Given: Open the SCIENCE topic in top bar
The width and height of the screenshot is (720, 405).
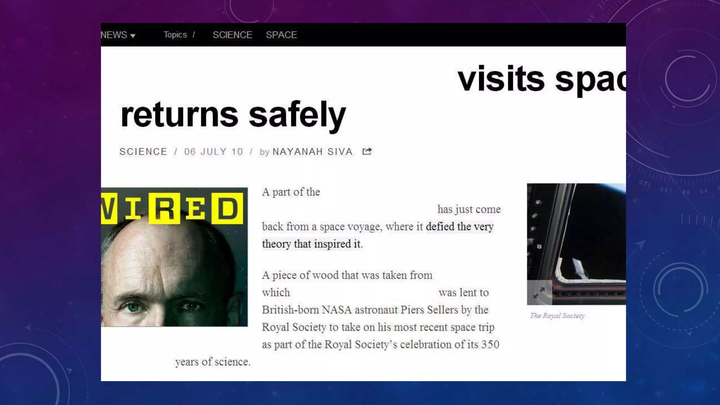Looking at the screenshot, I should click(x=232, y=35).
